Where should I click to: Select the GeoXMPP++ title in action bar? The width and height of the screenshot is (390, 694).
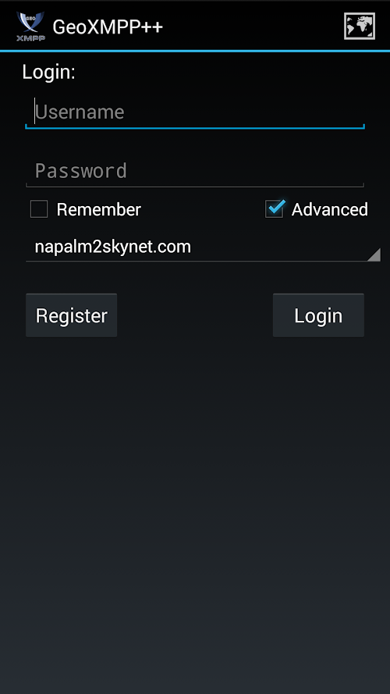tap(108, 27)
